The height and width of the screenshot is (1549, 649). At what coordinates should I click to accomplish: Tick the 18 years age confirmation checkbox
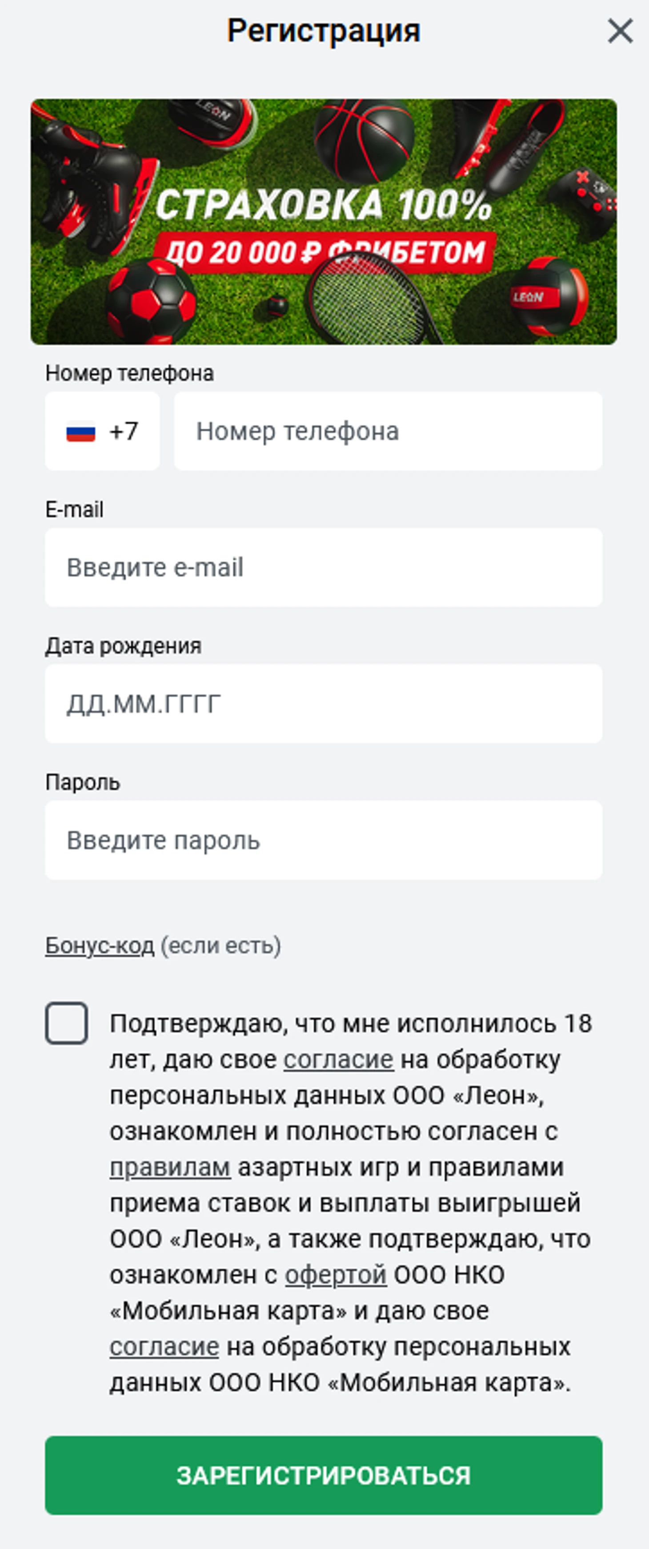tap(67, 1023)
